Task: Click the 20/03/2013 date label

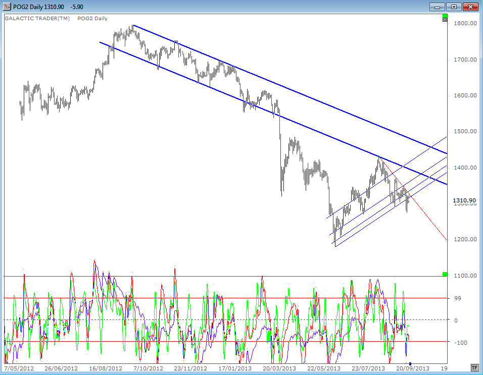Action: click(279, 368)
